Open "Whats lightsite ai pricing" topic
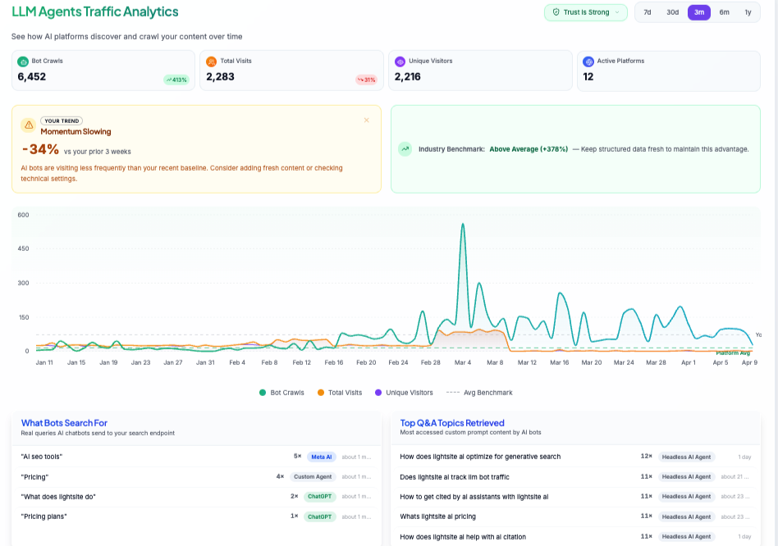Viewport: 778px width, 546px height. click(x=437, y=516)
